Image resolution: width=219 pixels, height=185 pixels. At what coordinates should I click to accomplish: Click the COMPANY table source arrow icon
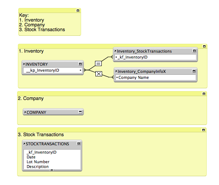[25, 112]
